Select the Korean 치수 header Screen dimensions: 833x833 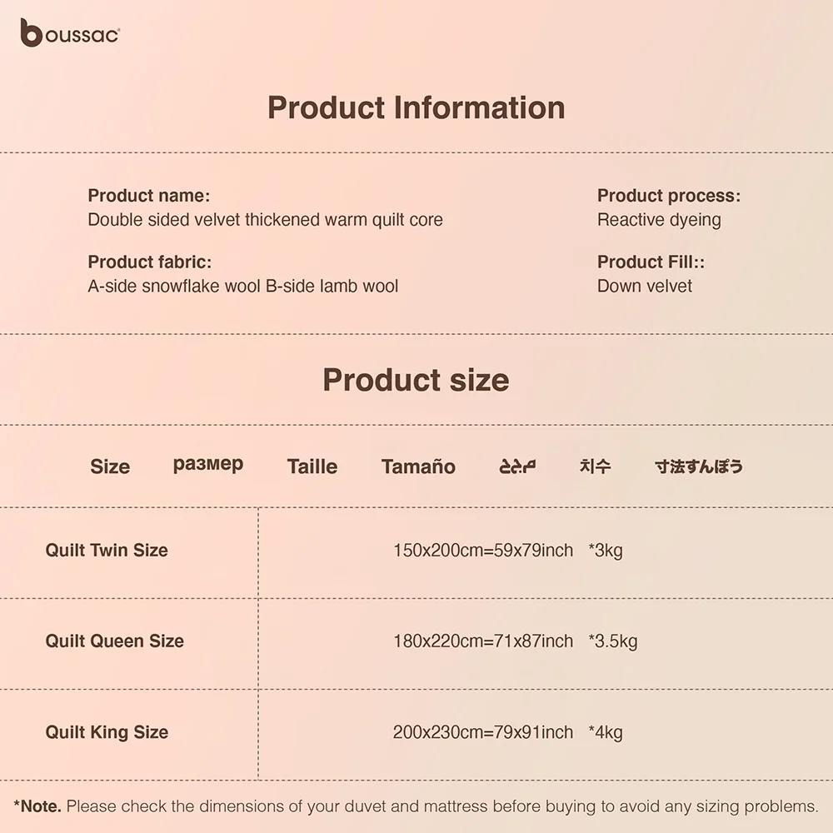595,466
